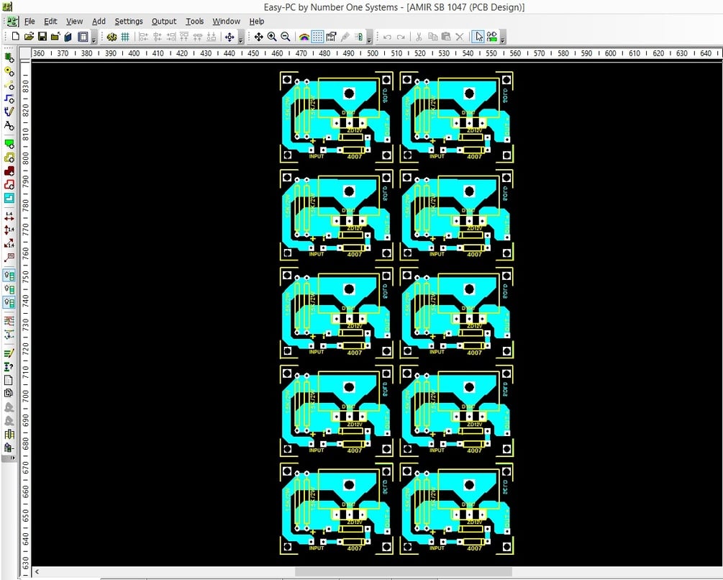This screenshot has height=580, width=723.
Task: Expand the dropdown next to the zoom tools
Action: click(x=369, y=41)
